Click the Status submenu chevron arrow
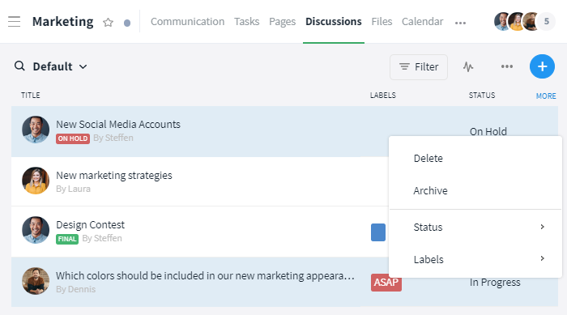The image size is (567, 315). 542,227
